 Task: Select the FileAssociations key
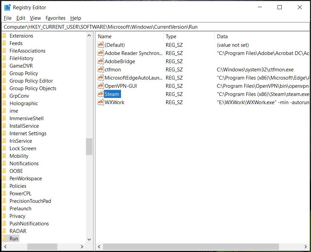tap(27, 51)
